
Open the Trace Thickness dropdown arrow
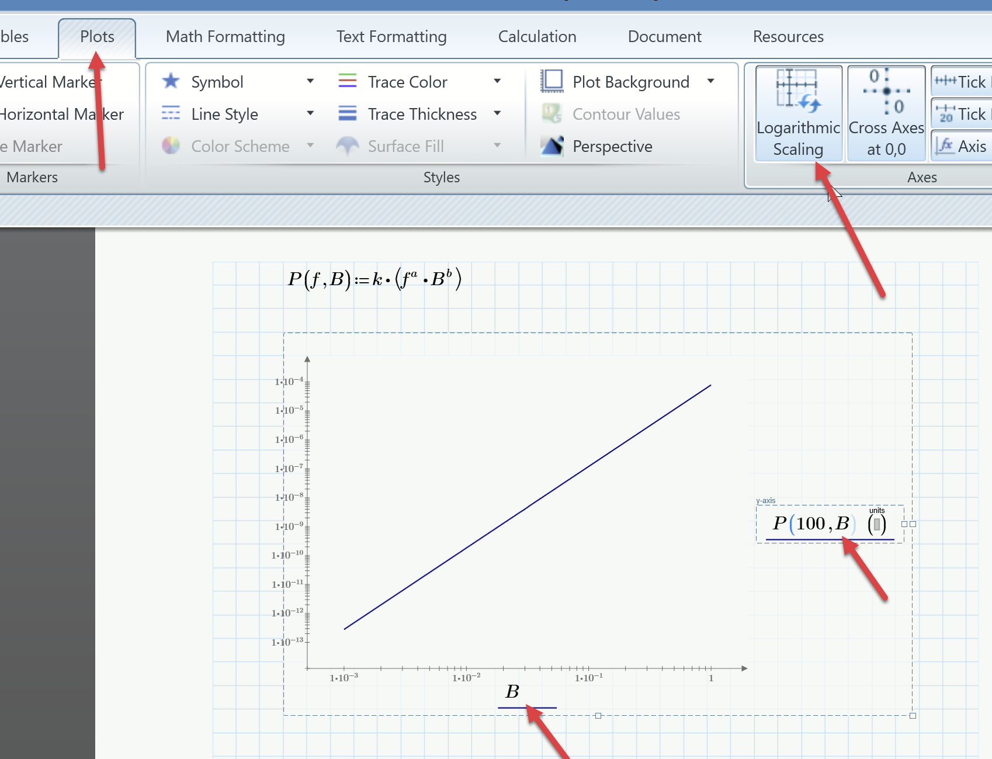(x=497, y=114)
